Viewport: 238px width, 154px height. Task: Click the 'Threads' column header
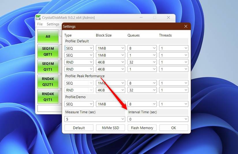coord(165,35)
